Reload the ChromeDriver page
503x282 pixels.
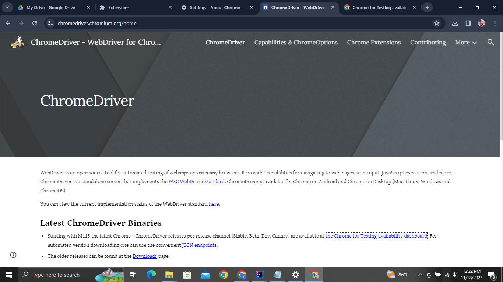click(35, 23)
